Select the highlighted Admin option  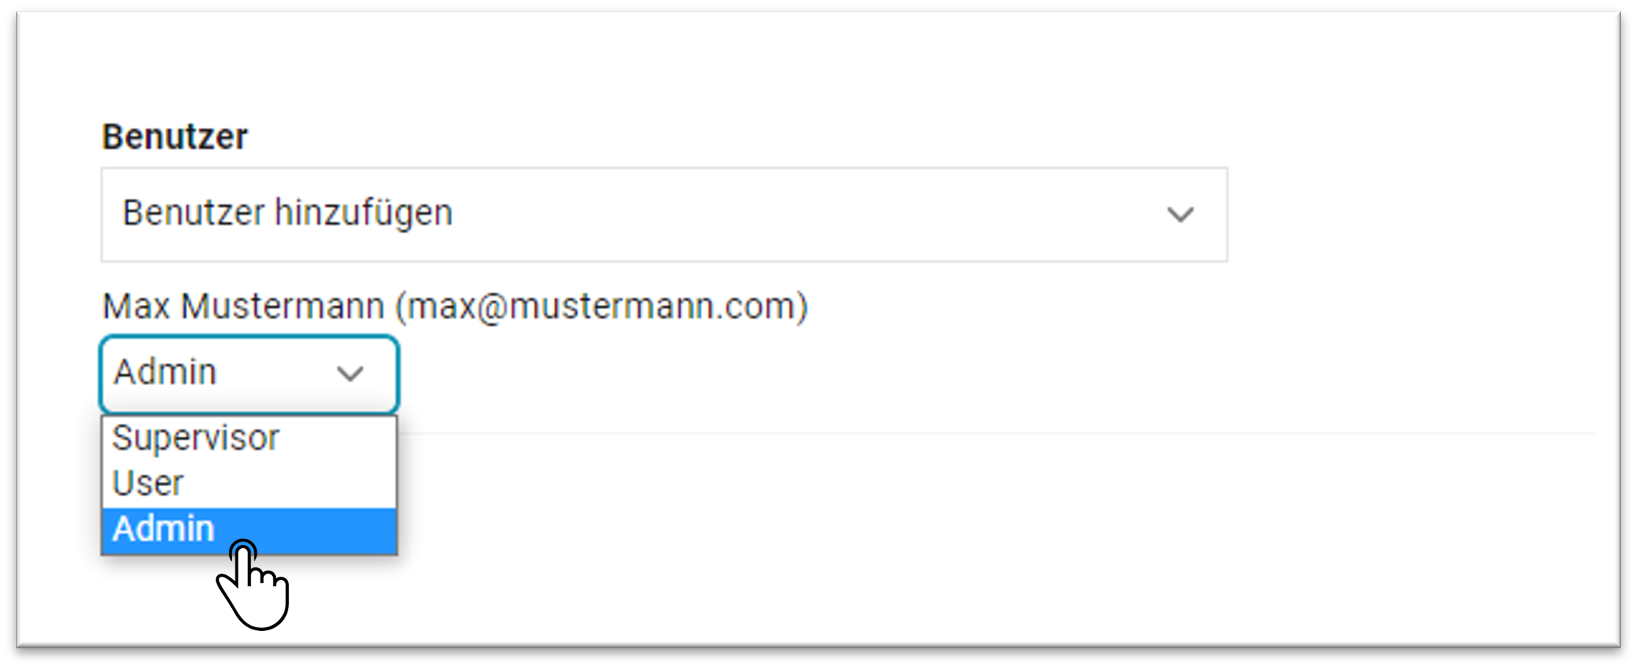pyautogui.click(x=249, y=530)
